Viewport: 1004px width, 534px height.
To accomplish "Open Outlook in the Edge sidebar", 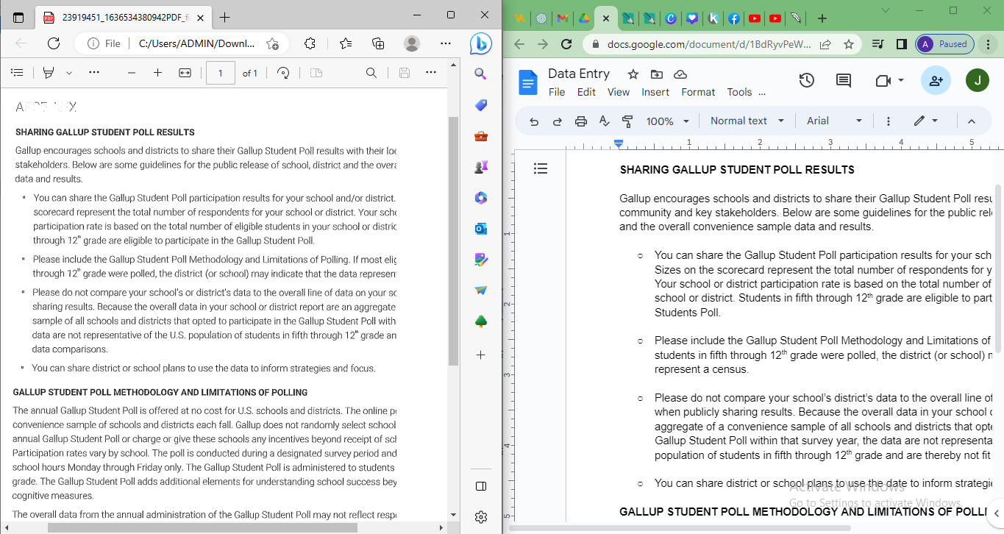I will point(481,229).
